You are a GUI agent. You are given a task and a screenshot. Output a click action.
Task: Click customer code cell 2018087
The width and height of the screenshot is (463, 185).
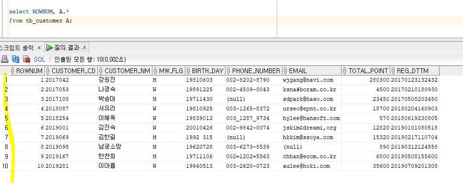tap(71, 109)
